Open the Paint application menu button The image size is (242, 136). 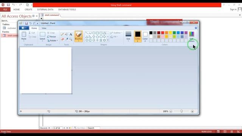[x=24, y=28]
